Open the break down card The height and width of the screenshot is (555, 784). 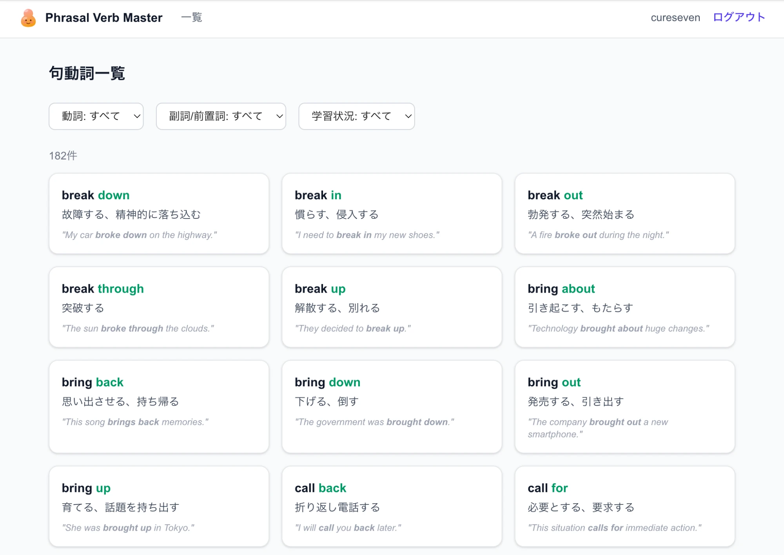[159, 214]
